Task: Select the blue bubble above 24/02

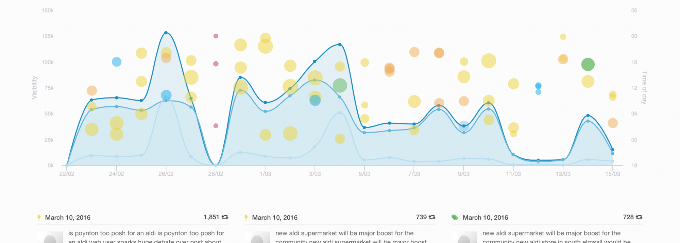Action: click(117, 62)
